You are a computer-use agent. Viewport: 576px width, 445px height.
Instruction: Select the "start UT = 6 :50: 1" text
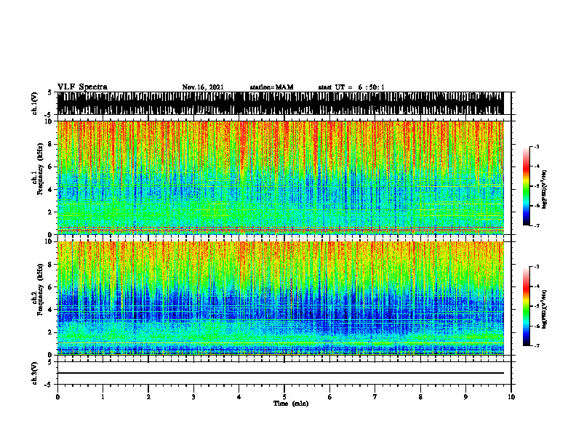(351, 87)
